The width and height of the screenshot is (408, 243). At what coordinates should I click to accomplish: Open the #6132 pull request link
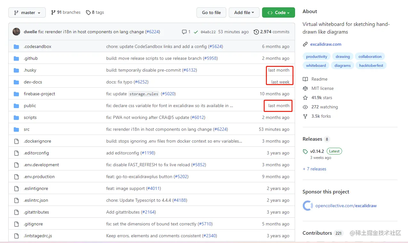click(x=189, y=70)
